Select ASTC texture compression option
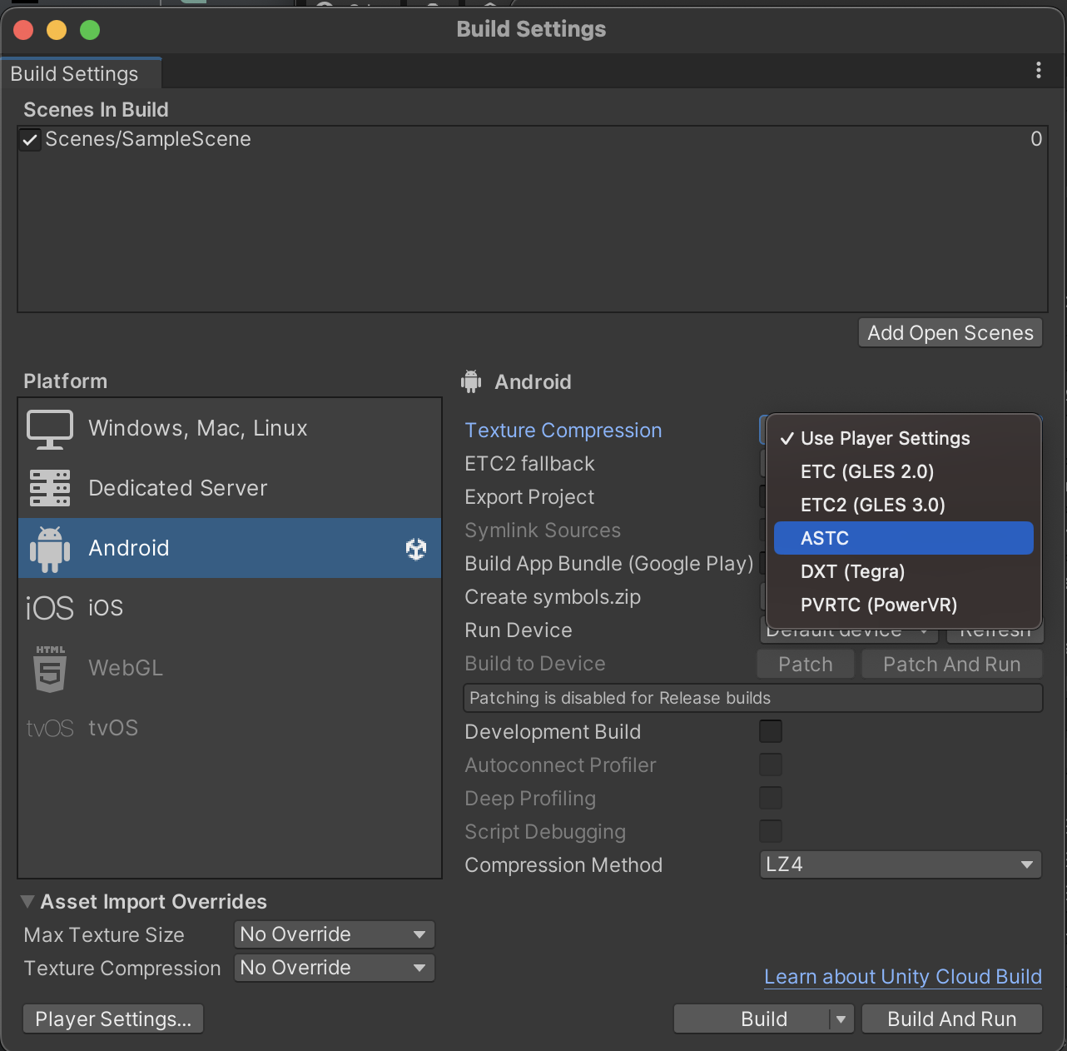The image size is (1067, 1051). 904,538
